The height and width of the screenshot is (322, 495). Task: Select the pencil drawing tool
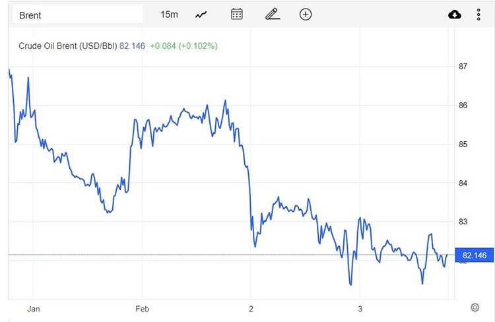[x=272, y=15]
